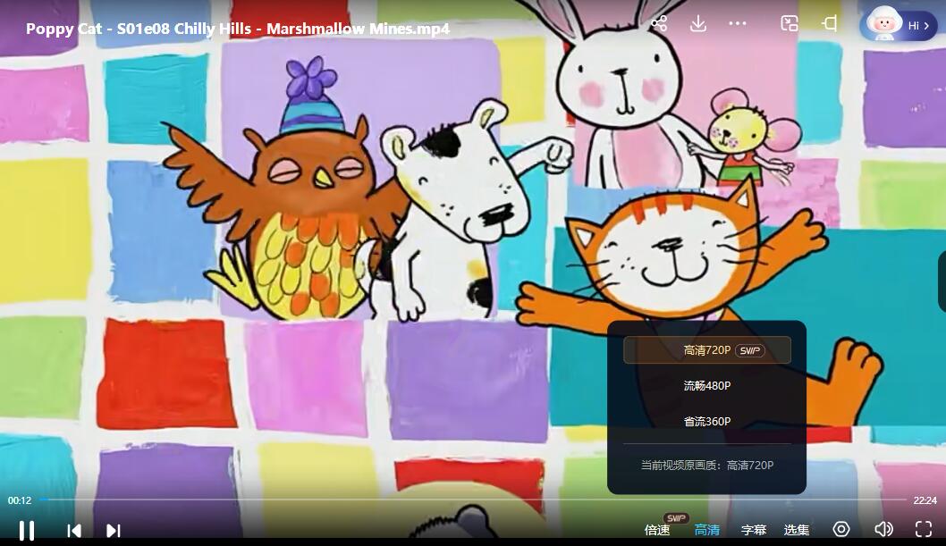946x546 pixels.
Task: Click the picture-in-picture icon in the top bar
Action: tap(790, 23)
